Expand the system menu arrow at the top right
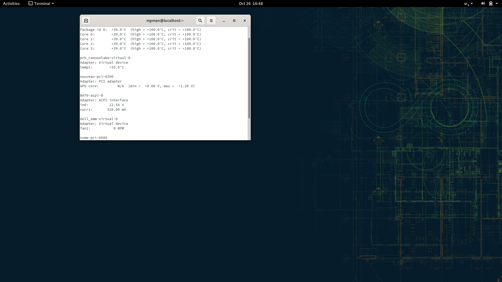 [497, 4]
